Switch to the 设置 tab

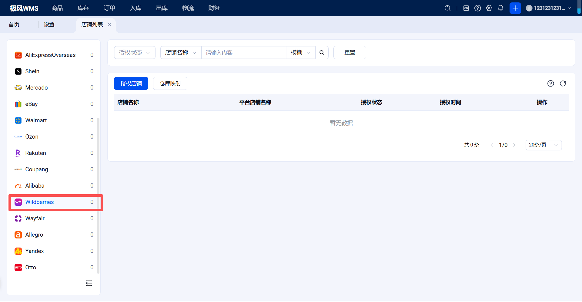pyautogui.click(x=49, y=25)
